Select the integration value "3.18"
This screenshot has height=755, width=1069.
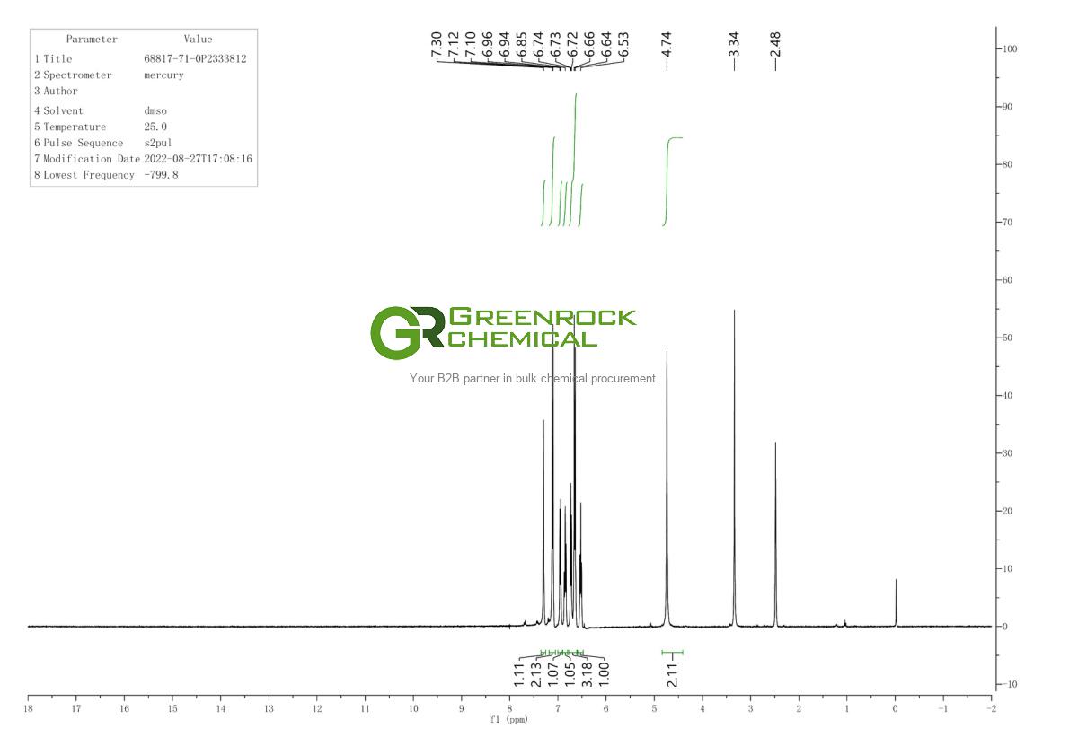coord(587,674)
